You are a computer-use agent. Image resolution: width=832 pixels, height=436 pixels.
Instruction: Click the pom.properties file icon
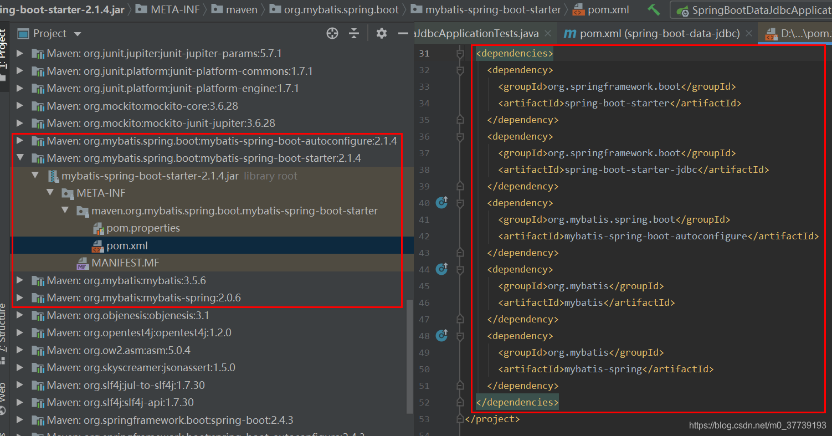coord(98,228)
